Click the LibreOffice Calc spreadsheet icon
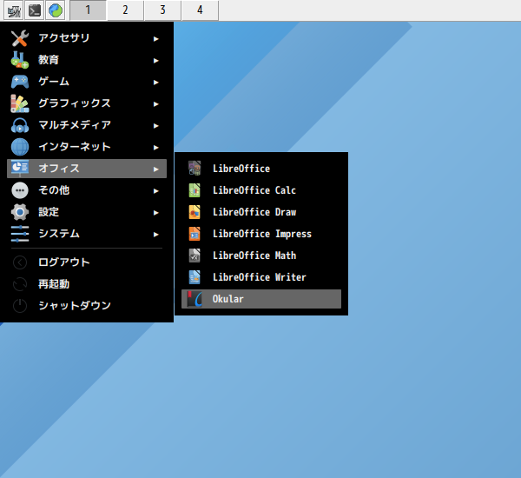 coord(195,190)
